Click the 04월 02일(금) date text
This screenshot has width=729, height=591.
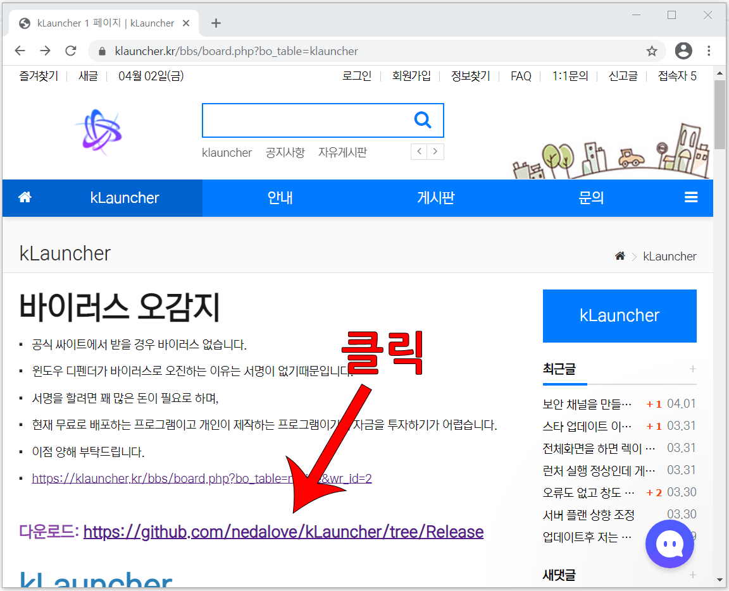[151, 76]
